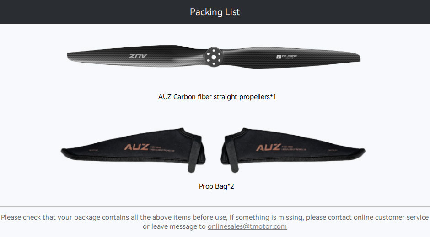Click the Prop Bag*2 caption
Viewport: 430px width, 237px height.
tap(216, 186)
